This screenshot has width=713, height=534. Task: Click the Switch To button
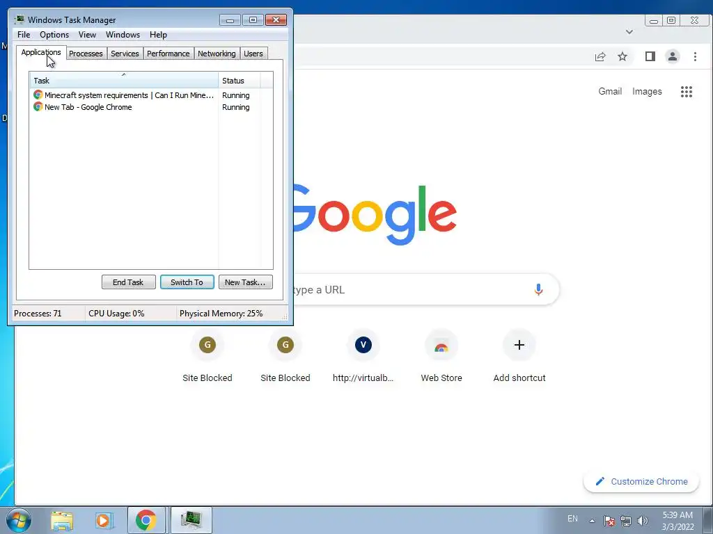click(187, 282)
